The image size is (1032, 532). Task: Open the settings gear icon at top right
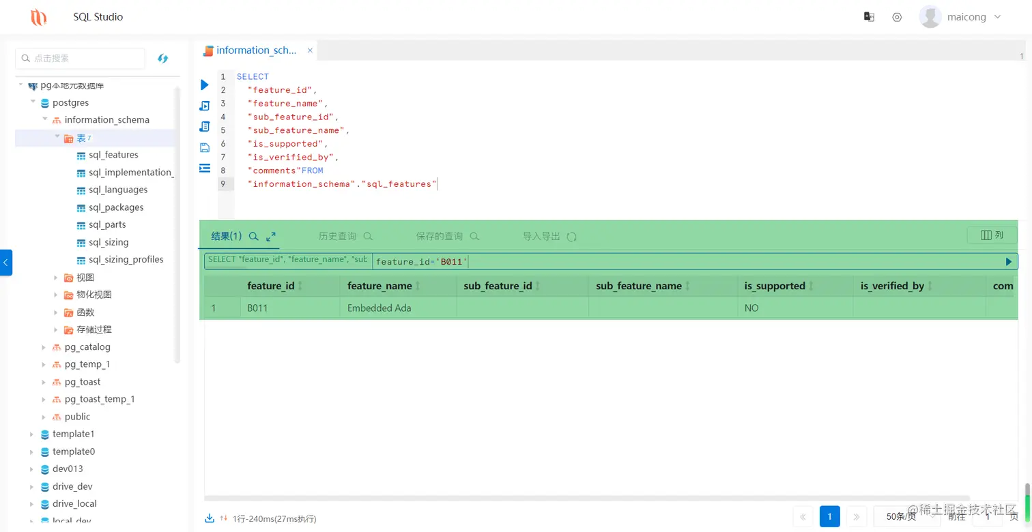pos(897,16)
